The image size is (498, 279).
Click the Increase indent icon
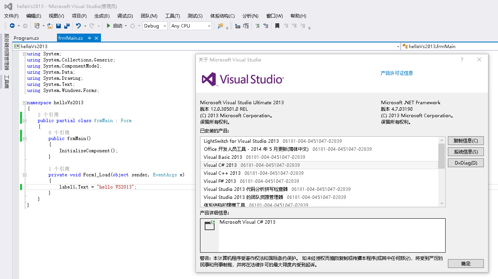tap(246, 26)
